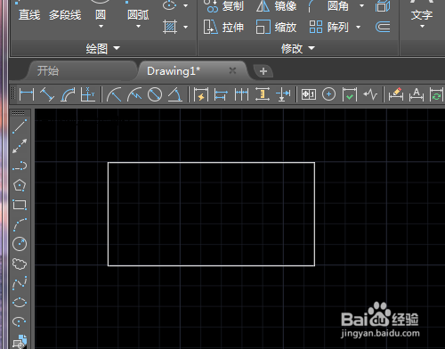Image resolution: width=445 pixels, height=349 pixels.
Task: Select Revision Cloud in left toolbar
Action: click(20, 264)
